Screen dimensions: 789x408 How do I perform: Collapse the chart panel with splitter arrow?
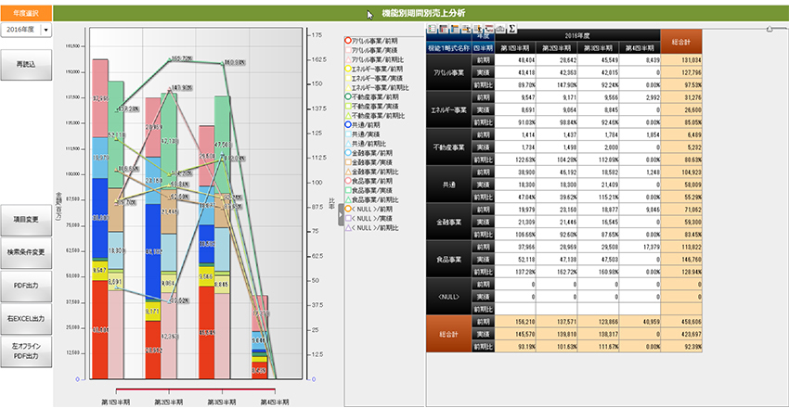pos(341,214)
